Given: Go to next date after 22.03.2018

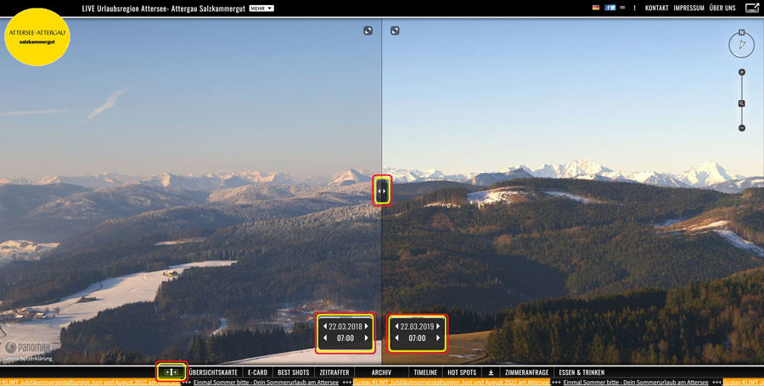Looking at the screenshot, I should point(367,327).
